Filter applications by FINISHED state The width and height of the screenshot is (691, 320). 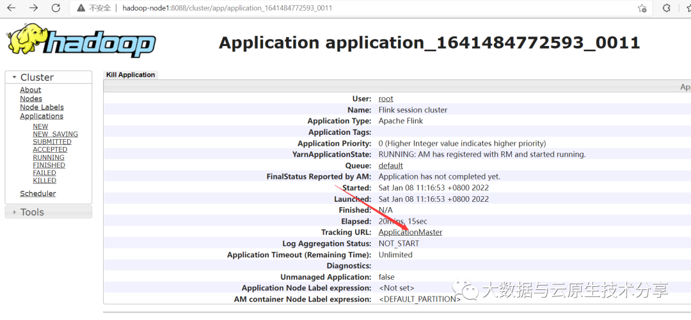(x=49, y=165)
